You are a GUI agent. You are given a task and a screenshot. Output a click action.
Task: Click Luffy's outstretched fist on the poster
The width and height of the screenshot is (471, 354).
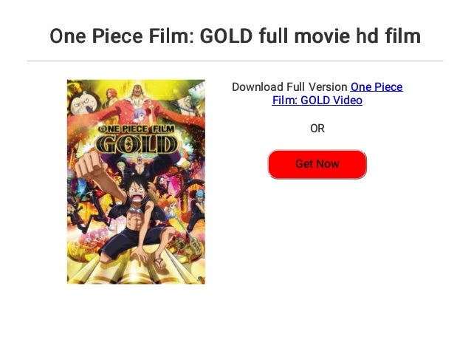pyautogui.click(x=89, y=166)
